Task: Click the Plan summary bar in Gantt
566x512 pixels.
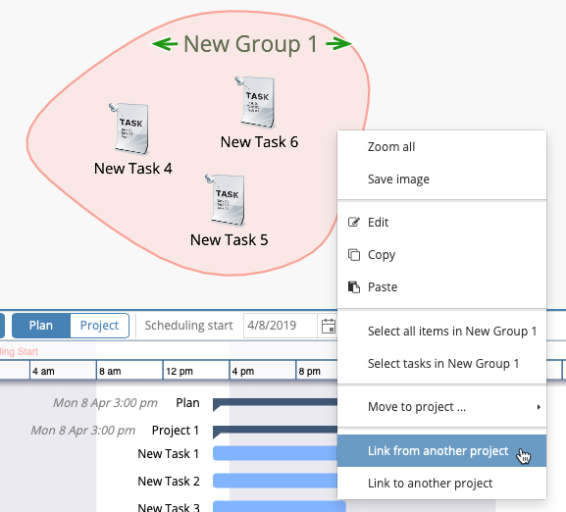Action: point(275,404)
